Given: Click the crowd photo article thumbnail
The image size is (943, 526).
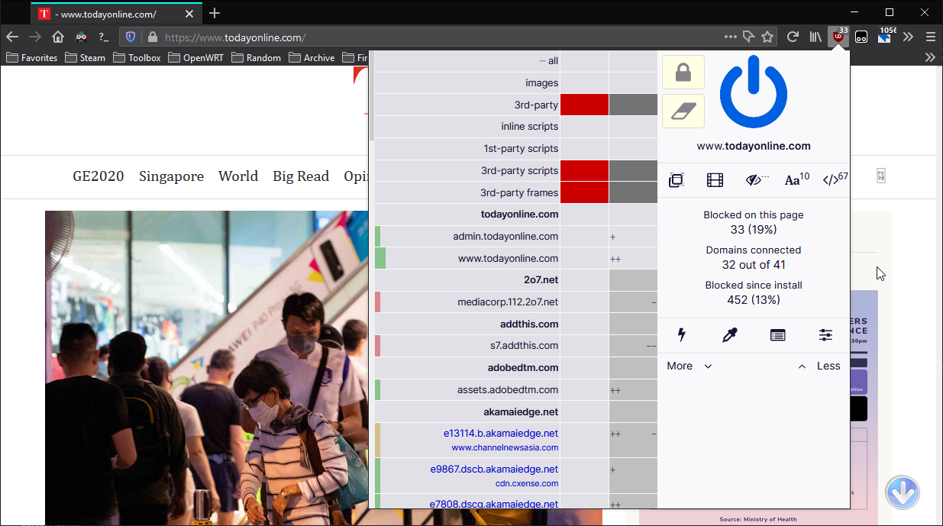Looking at the screenshot, I should [206, 368].
